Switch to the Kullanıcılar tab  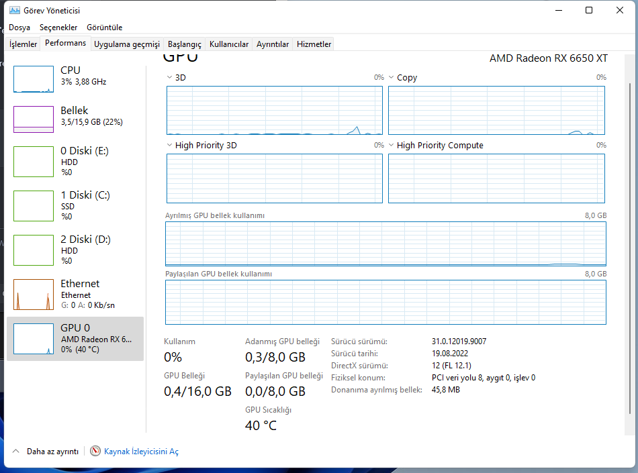pyautogui.click(x=229, y=44)
